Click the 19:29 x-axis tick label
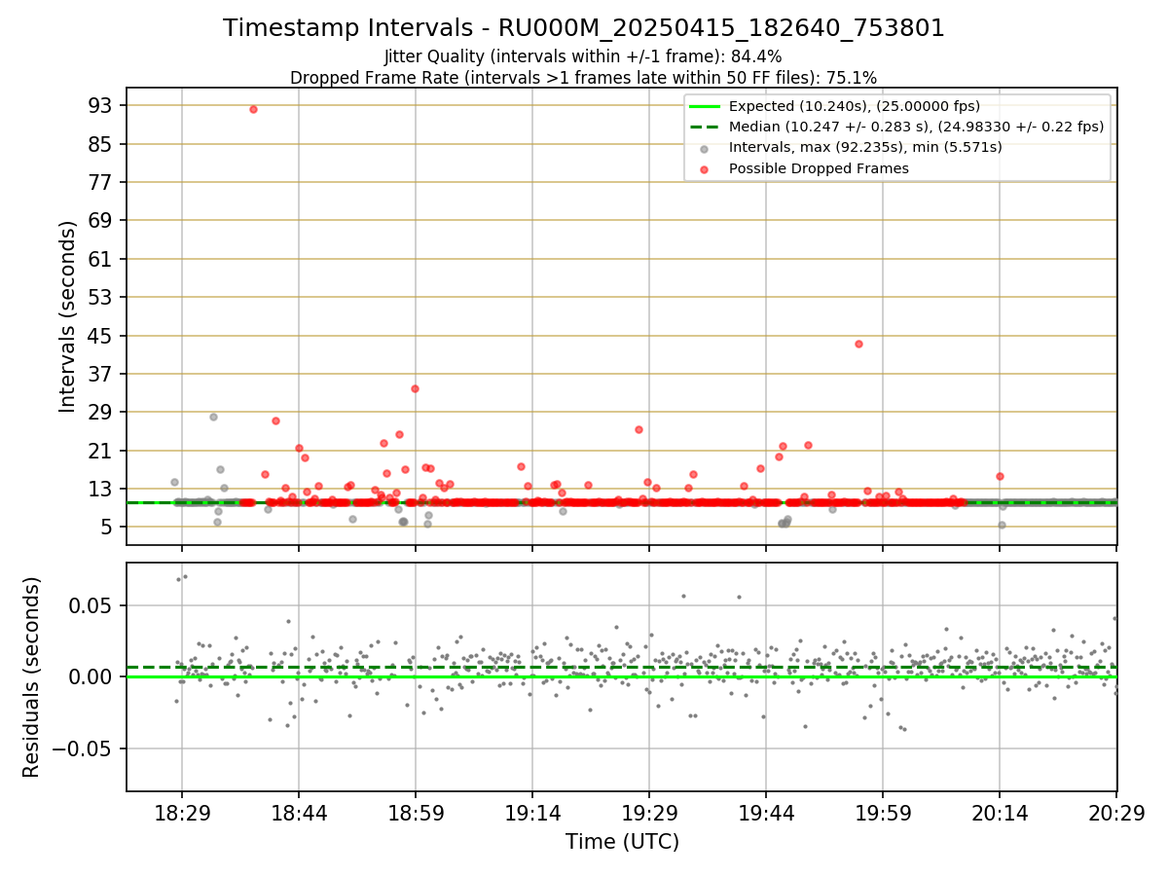Viewport: 1168px width, 876px height. pos(649,813)
